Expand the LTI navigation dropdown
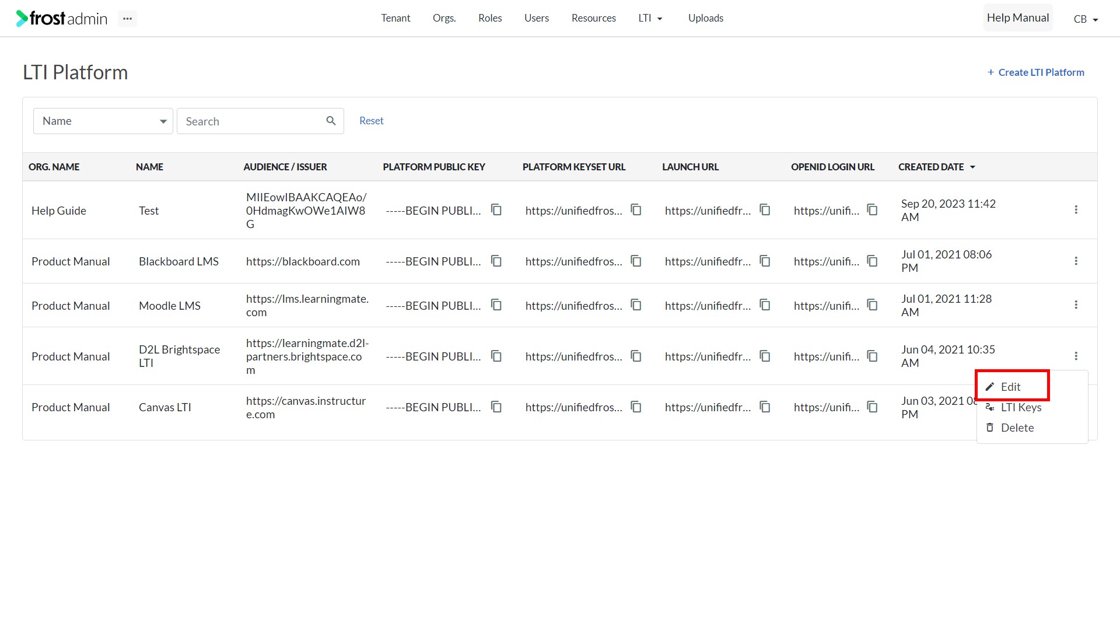 [x=650, y=18]
